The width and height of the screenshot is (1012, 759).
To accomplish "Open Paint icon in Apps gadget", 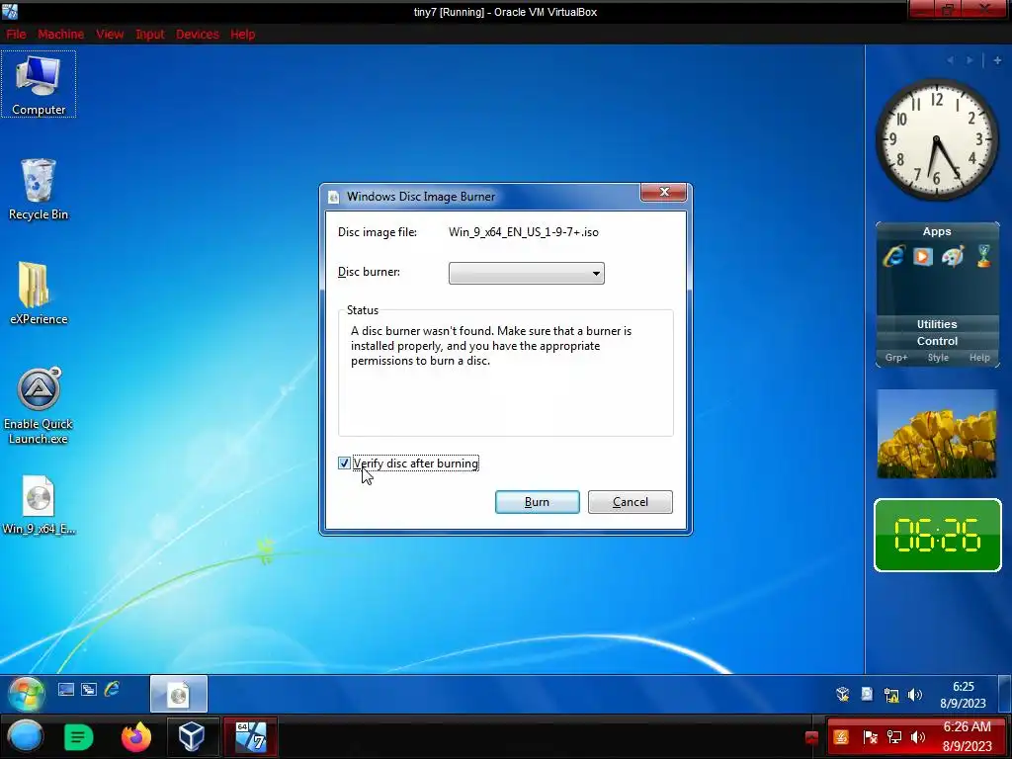I will [x=953, y=256].
